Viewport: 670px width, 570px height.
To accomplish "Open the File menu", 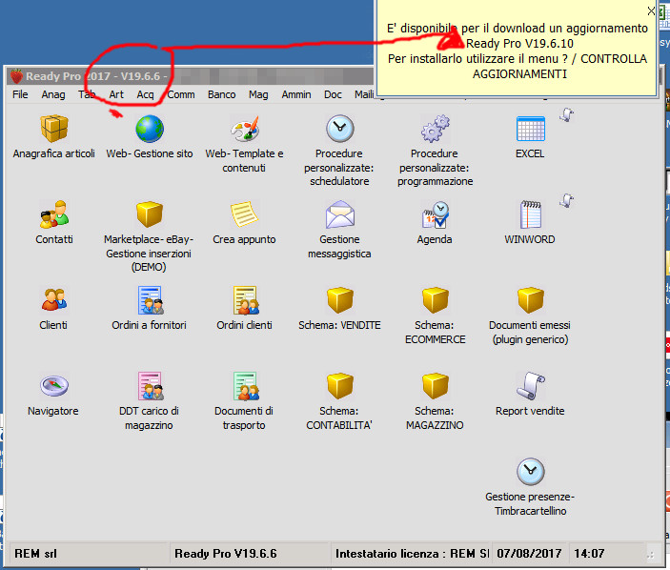I will coord(20,94).
